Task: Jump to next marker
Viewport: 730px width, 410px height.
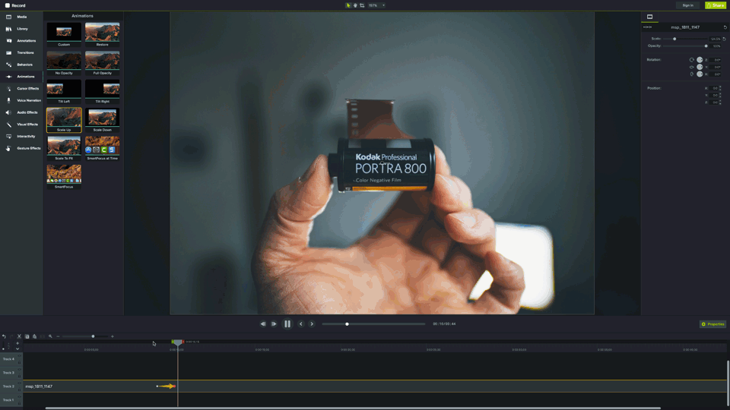Action: point(312,324)
